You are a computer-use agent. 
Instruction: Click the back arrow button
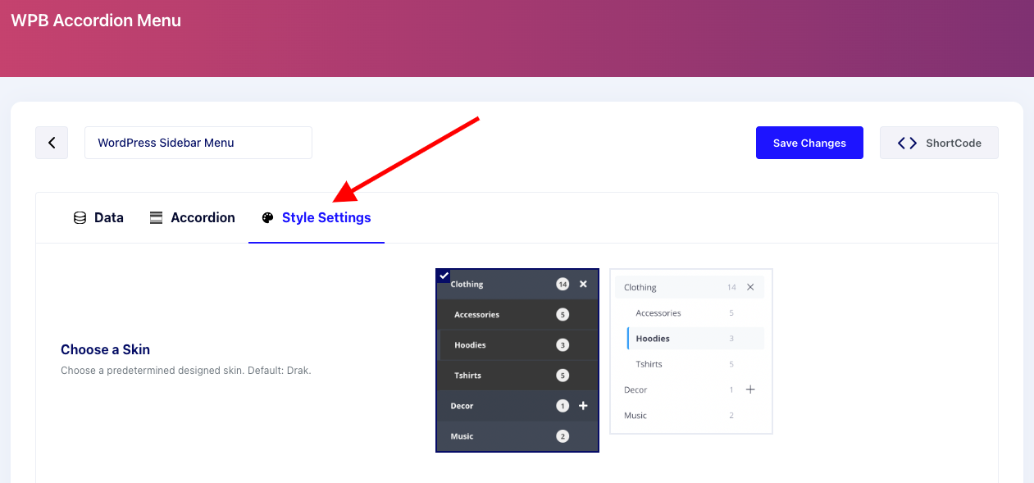[x=52, y=143]
